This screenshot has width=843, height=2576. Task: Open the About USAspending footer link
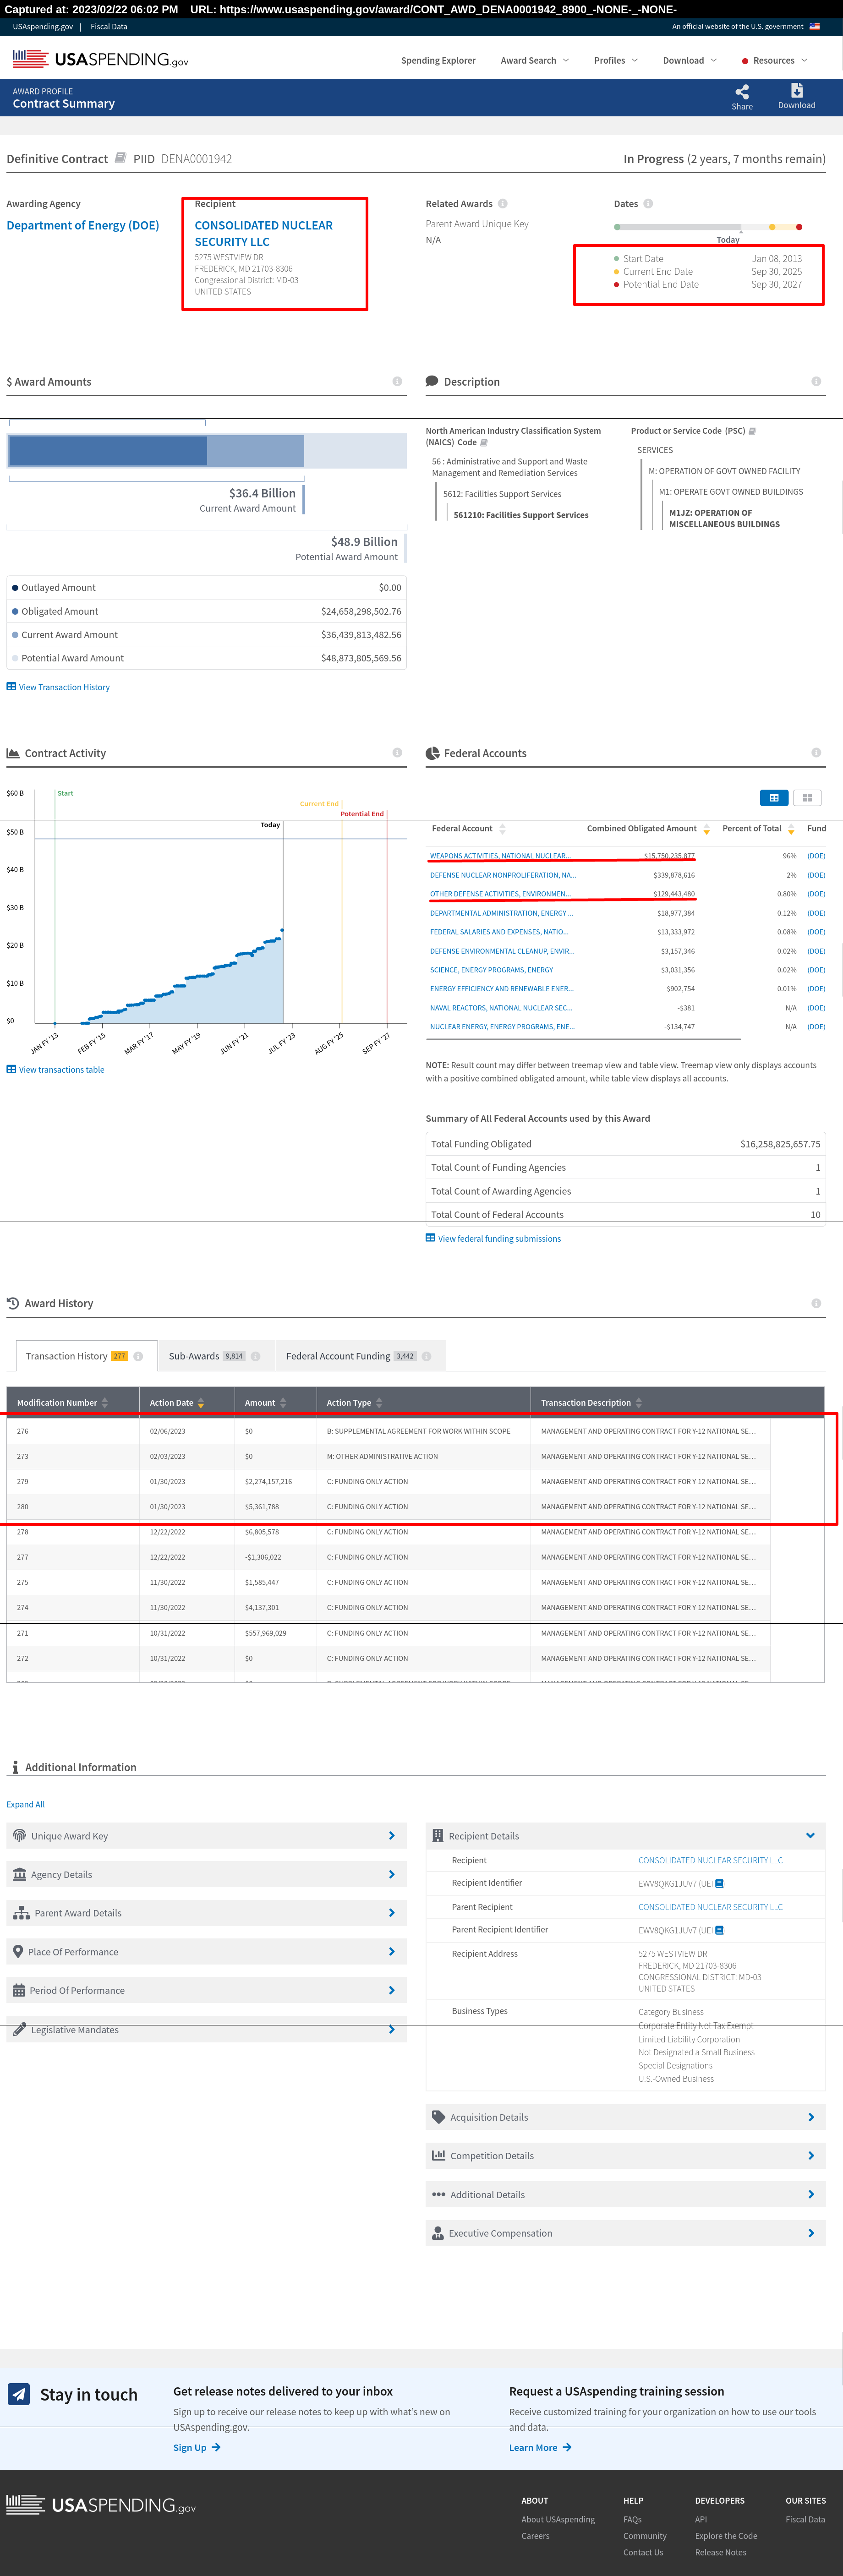pyautogui.click(x=558, y=2519)
